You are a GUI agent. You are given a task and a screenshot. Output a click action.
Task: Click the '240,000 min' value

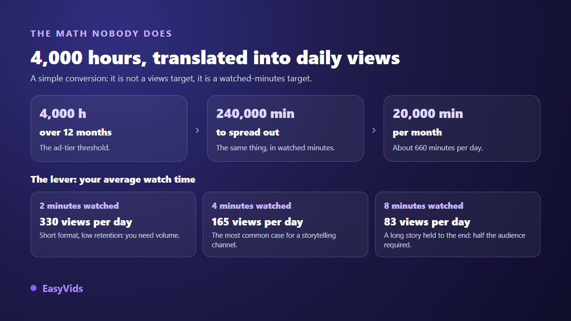click(255, 114)
